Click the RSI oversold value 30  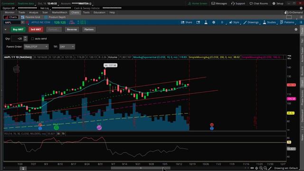[x=58, y=134]
